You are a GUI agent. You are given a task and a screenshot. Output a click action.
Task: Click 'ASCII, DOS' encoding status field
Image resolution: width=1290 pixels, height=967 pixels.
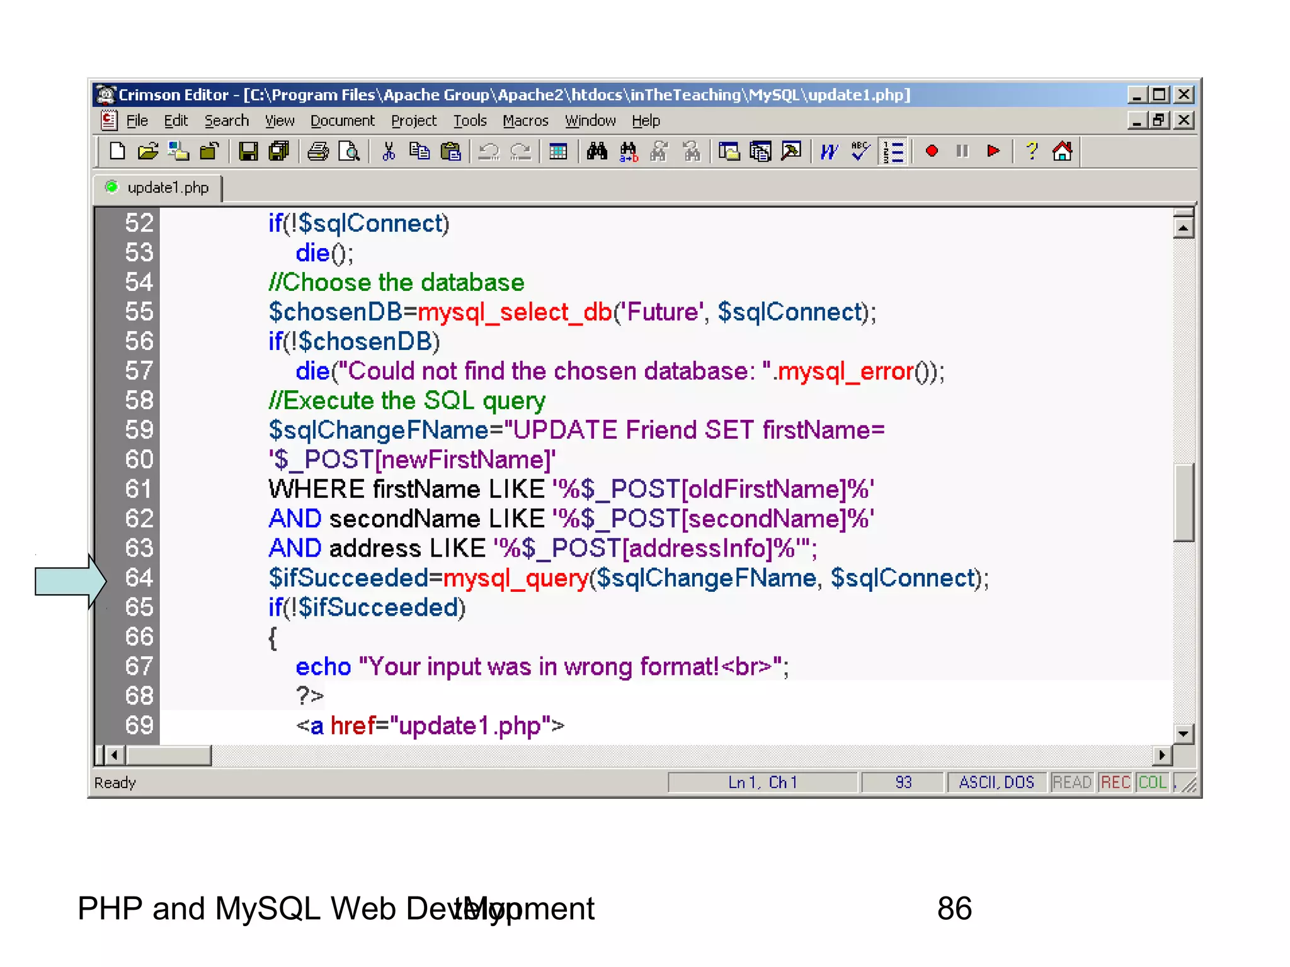click(996, 783)
